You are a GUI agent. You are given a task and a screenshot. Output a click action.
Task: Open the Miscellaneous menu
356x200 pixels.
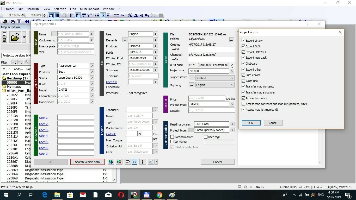[89, 9]
